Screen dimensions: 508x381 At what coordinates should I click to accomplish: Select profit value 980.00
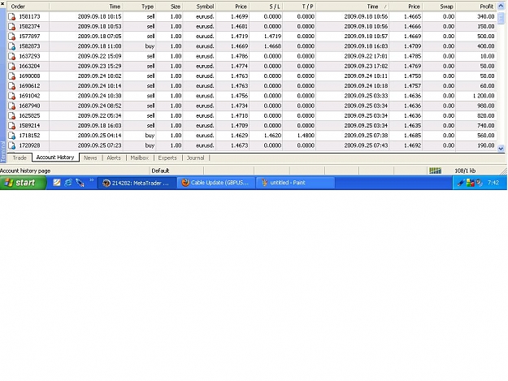(x=485, y=106)
